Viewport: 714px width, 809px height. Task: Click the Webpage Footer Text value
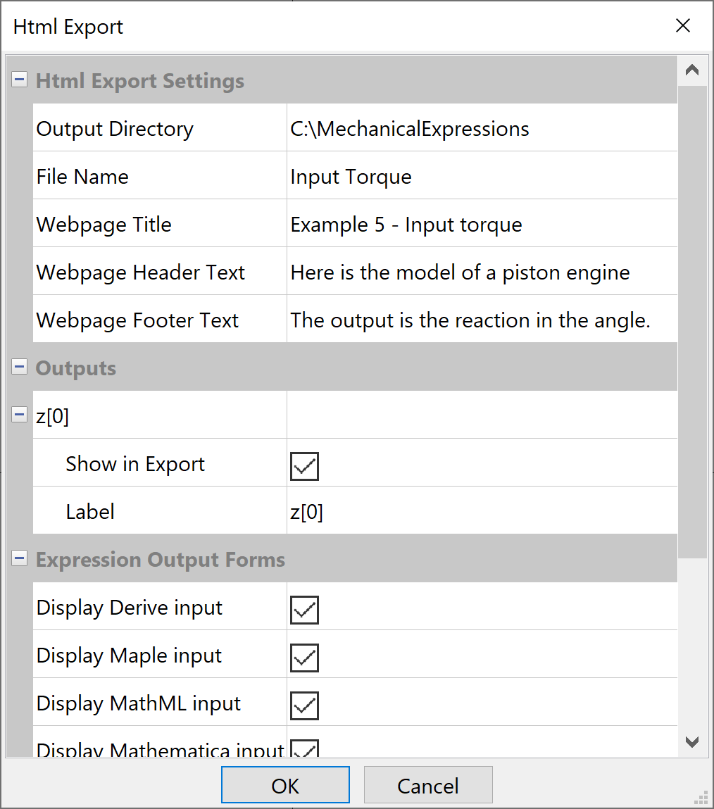481,320
